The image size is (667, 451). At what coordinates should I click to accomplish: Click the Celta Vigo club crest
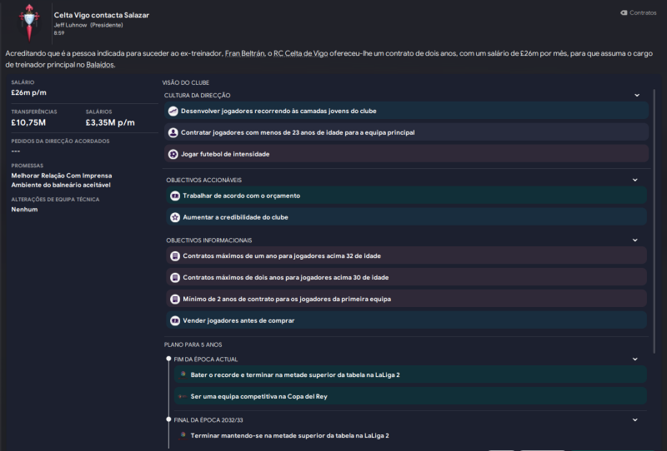click(x=29, y=23)
